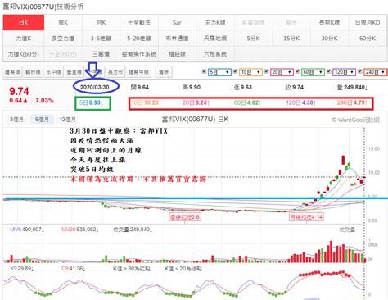Select the 垂直線 drawing tool
The image size is (388, 300).
74,72
